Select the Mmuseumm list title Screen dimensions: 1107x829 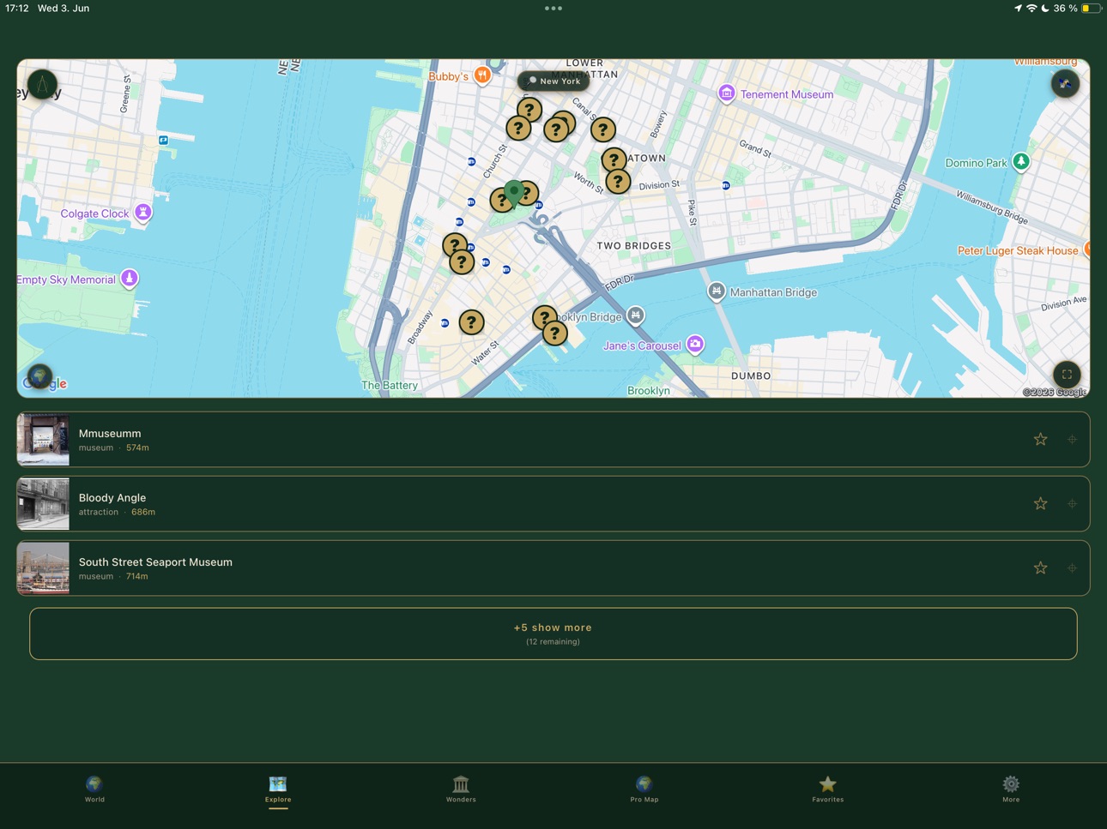(x=110, y=434)
